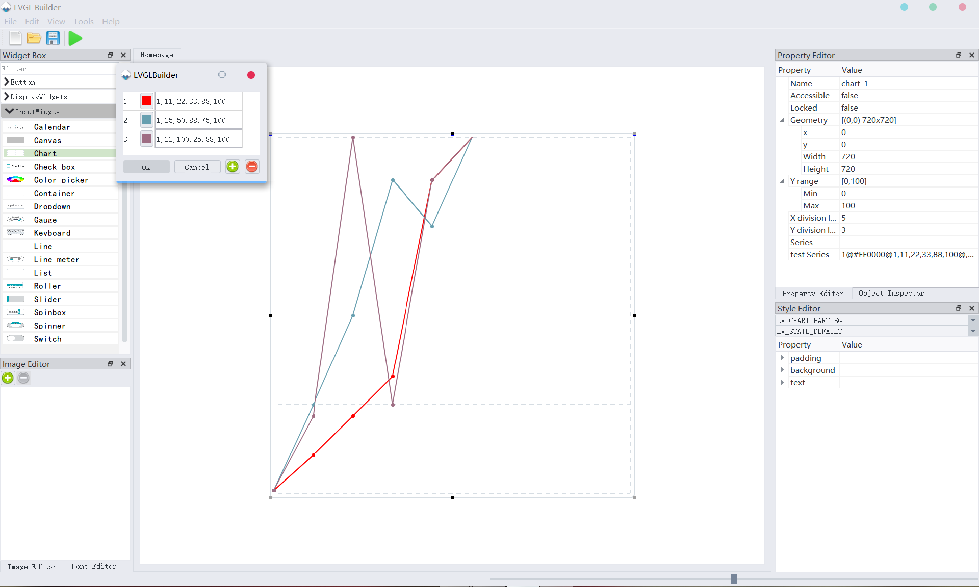Viewport: 979px width, 587px height.
Task: Open the LV_CHART_PART_BG dropdown
Action: click(973, 321)
